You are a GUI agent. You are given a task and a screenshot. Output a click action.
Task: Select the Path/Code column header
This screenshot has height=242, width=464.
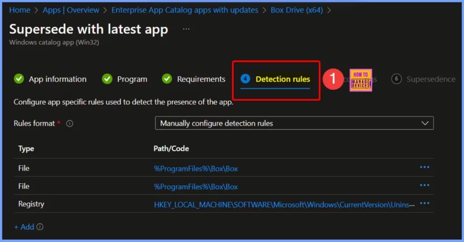(x=171, y=149)
